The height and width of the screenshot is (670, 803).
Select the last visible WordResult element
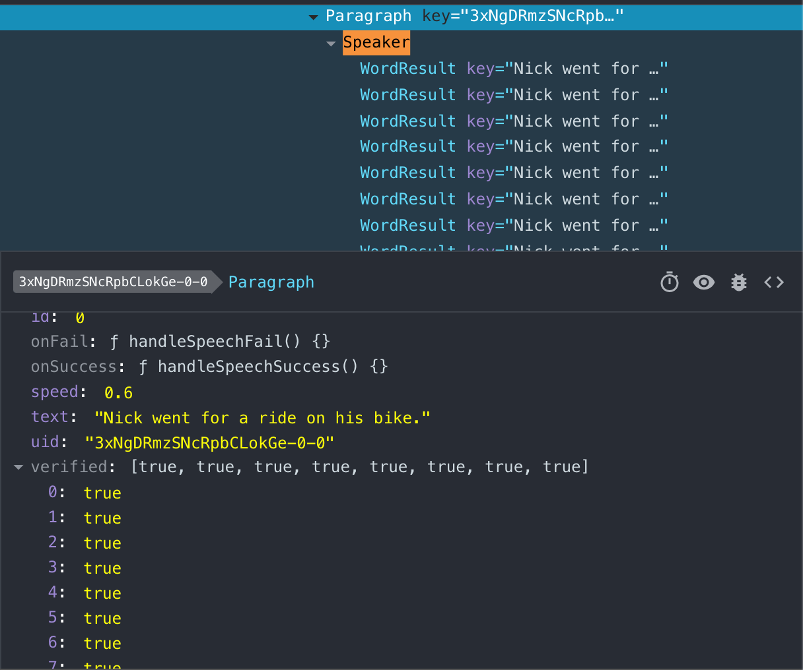coord(407,225)
